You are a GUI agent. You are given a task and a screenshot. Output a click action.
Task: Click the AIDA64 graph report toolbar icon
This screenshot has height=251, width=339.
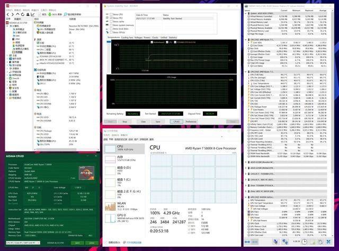point(33,14)
